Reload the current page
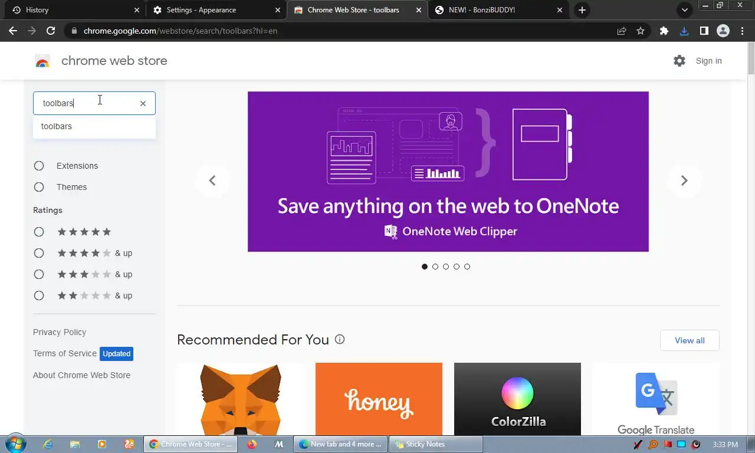Image resolution: width=755 pixels, height=453 pixels. click(51, 31)
